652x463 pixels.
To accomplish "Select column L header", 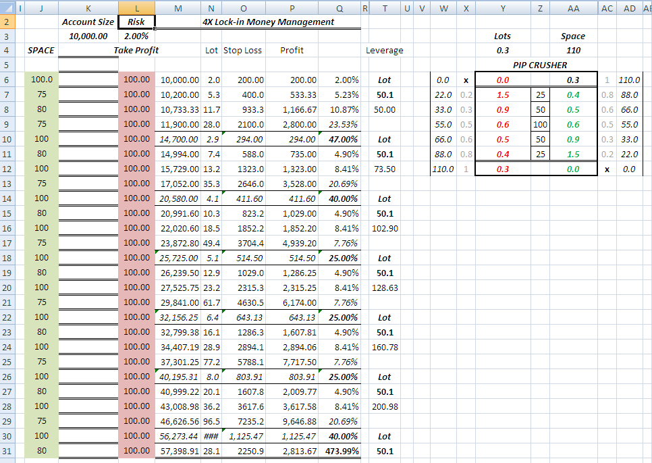I will click(x=136, y=8).
